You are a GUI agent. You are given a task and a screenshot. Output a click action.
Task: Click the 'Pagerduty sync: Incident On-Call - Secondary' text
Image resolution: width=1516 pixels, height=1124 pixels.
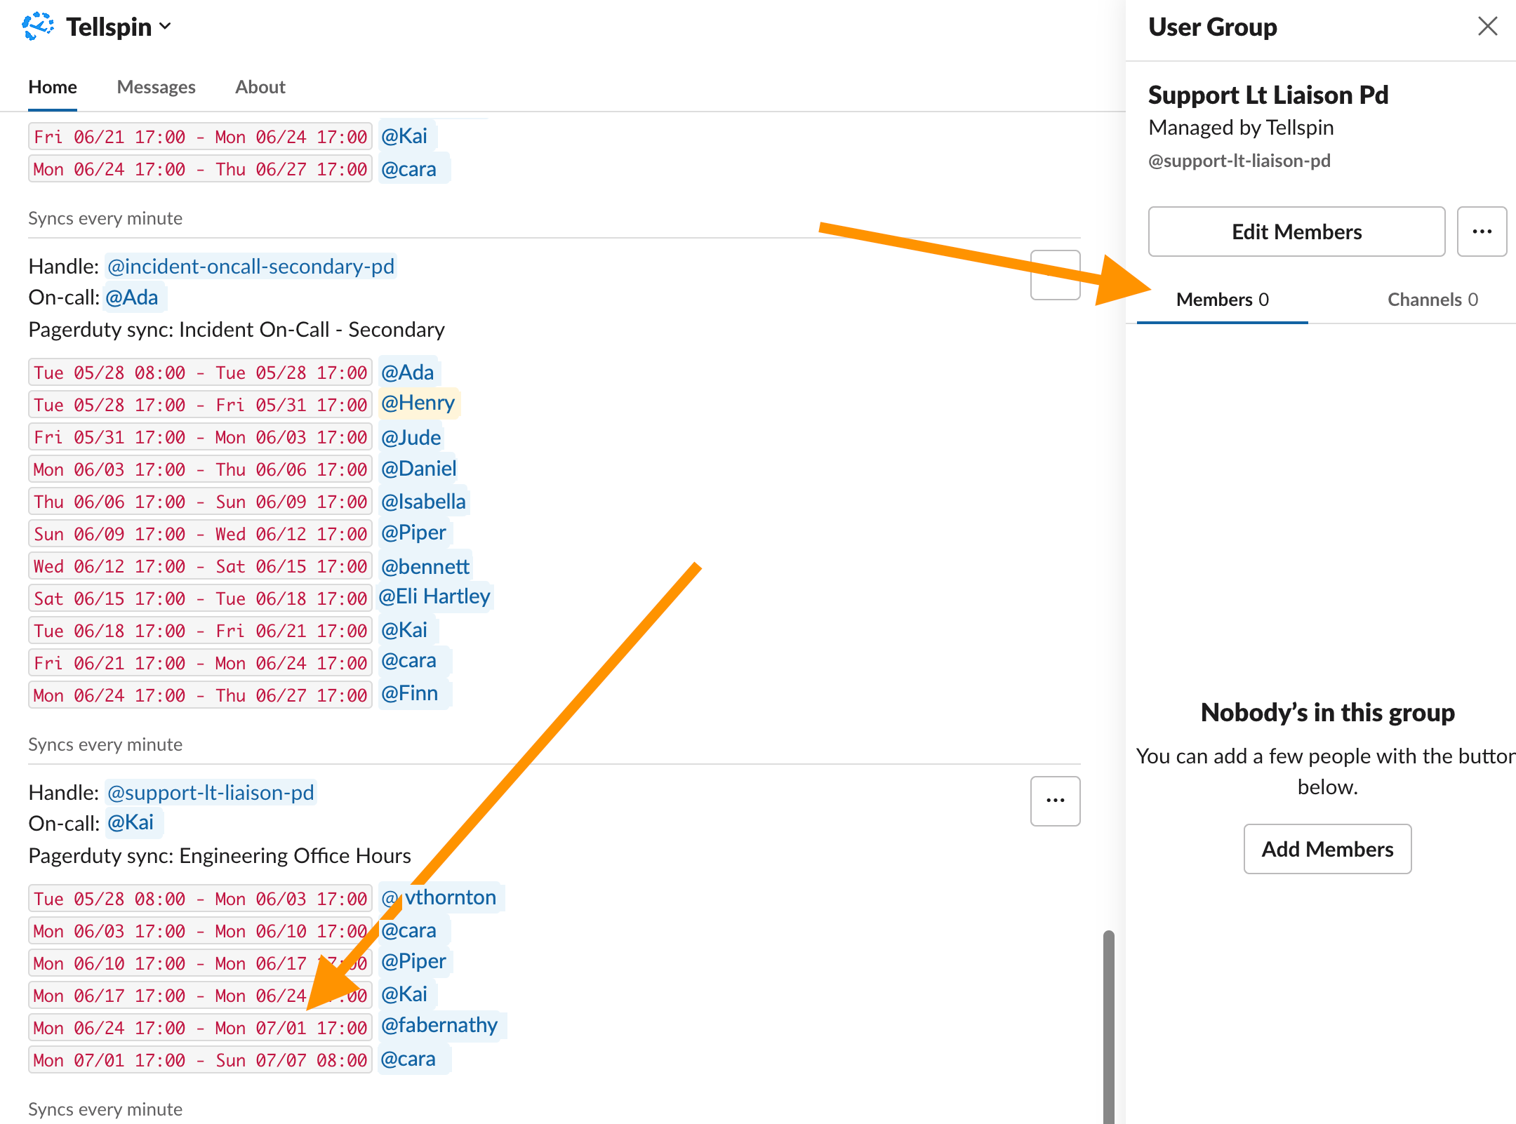237,330
